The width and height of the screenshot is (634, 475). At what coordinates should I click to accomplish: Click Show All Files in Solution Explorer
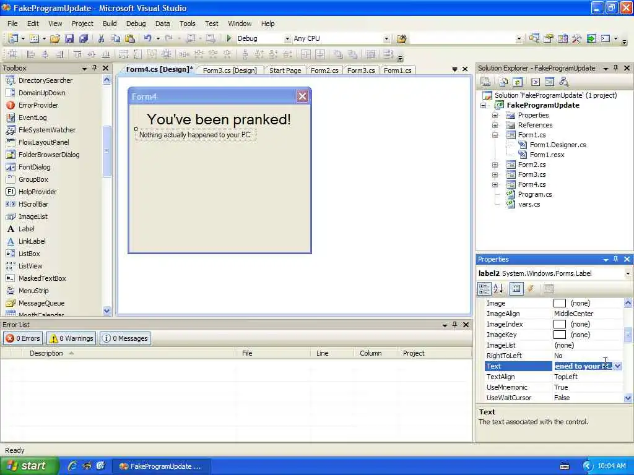point(503,82)
